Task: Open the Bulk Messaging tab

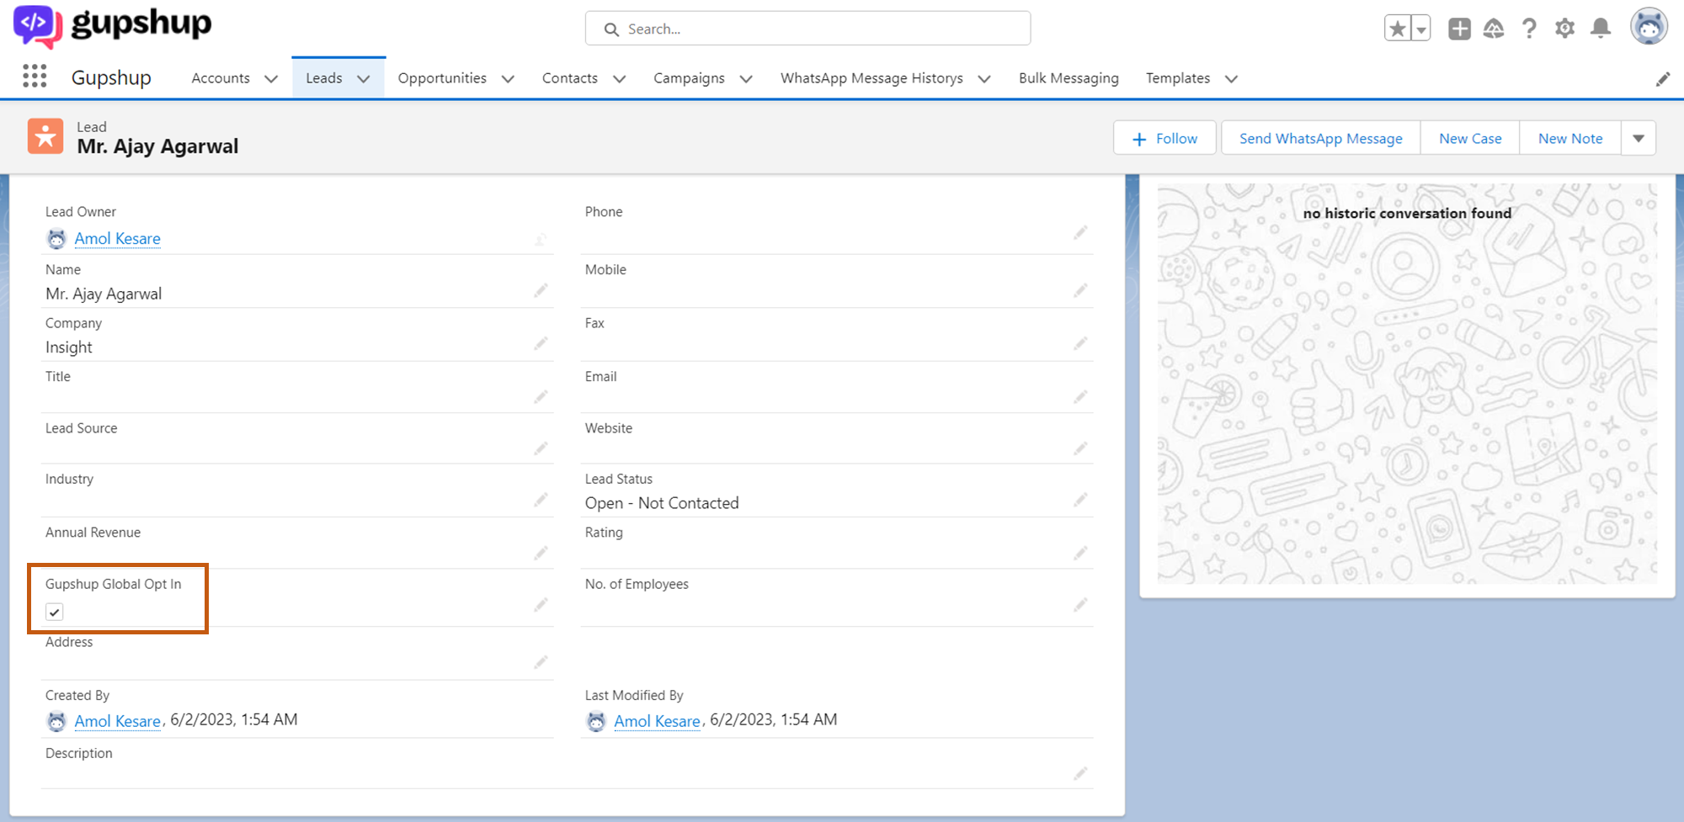Action: coord(1068,78)
